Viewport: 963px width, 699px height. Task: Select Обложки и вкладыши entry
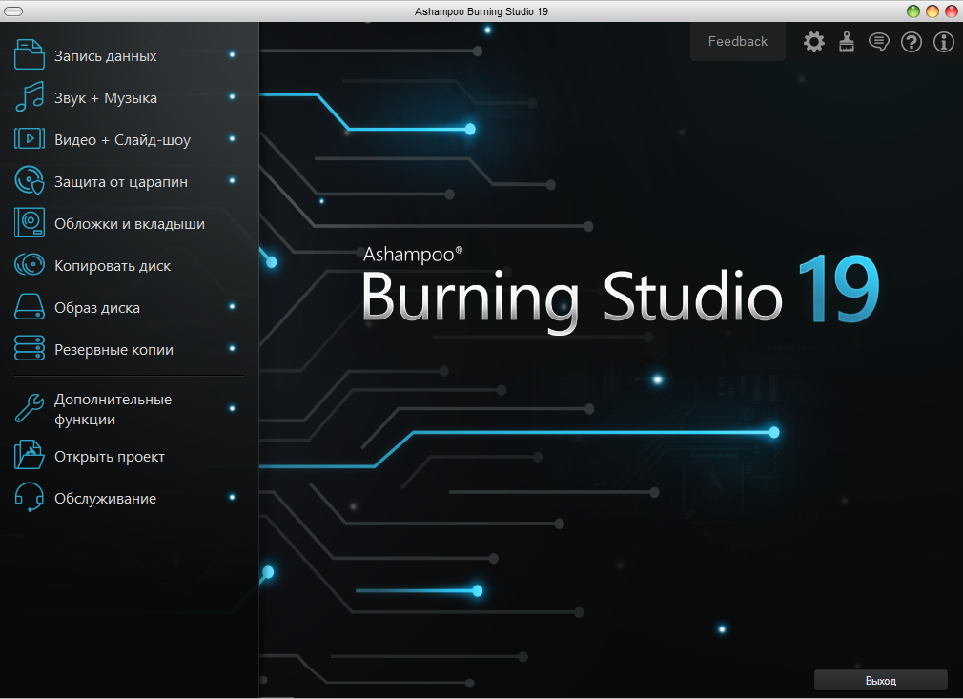pos(129,223)
